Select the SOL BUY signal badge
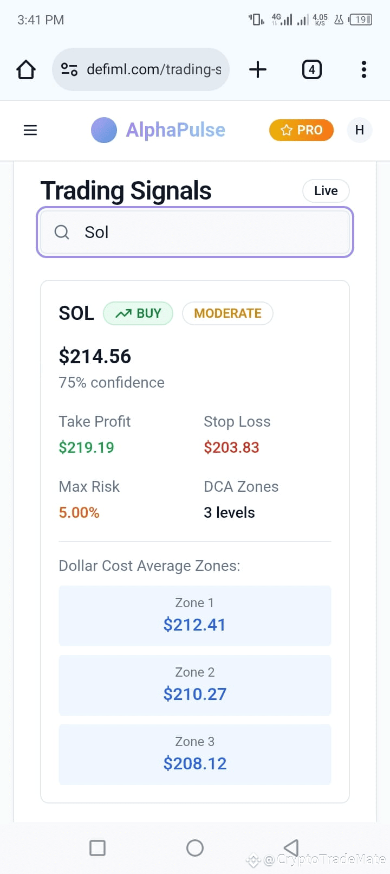The height and width of the screenshot is (874, 390). pyautogui.click(x=138, y=313)
